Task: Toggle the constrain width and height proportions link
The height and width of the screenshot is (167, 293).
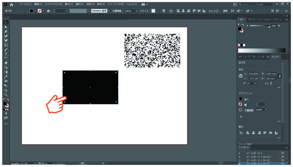Action: [x=280, y=76]
